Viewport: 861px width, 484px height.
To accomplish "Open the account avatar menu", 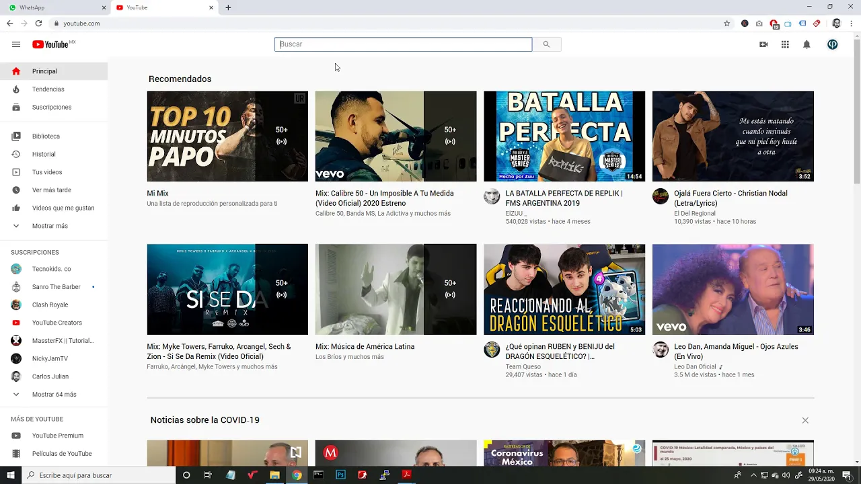I will coord(832,44).
